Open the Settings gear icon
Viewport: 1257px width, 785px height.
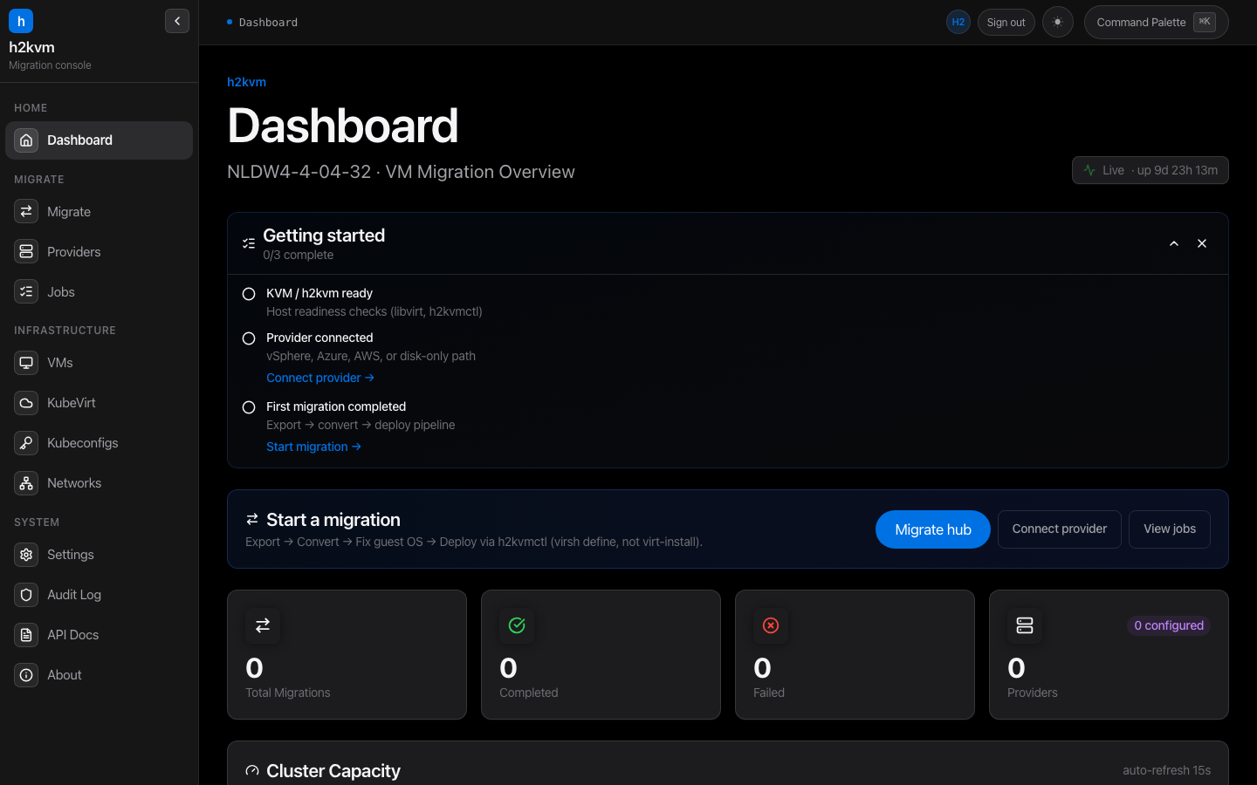coord(26,555)
